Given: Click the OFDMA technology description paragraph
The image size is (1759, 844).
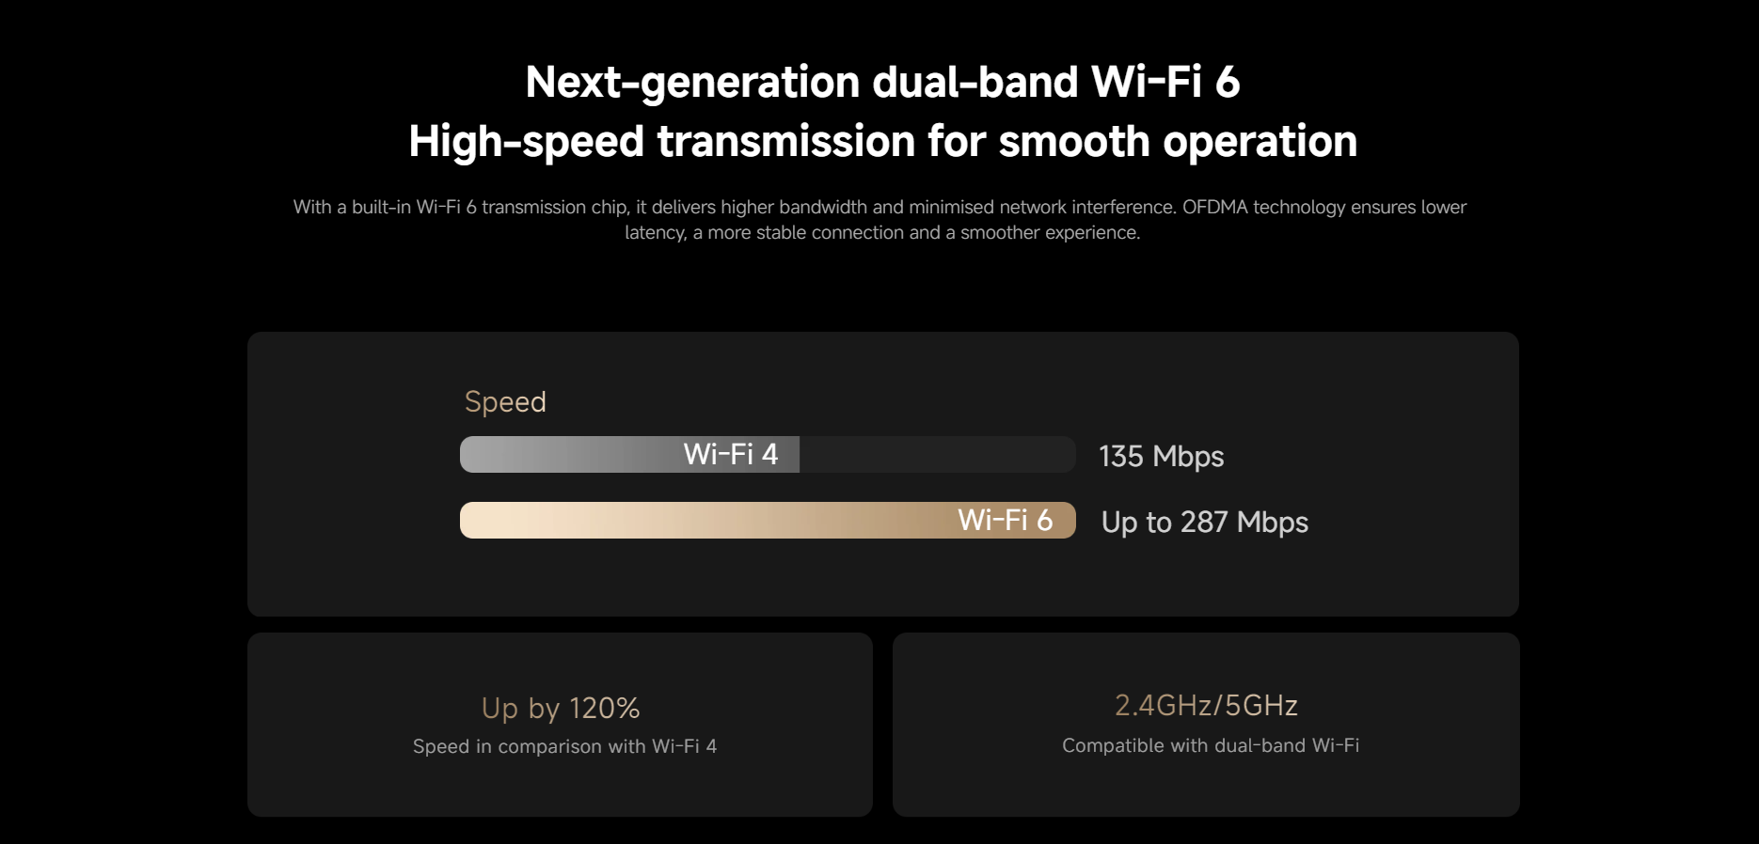Looking at the screenshot, I should click(x=880, y=220).
